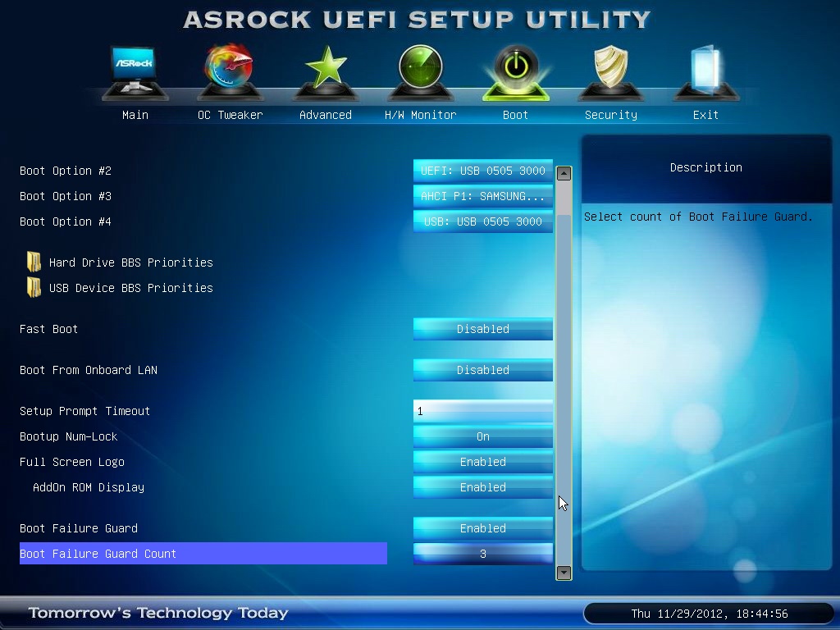Toggle Boot Failure Guard Enabled value
The width and height of the screenshot is (840, 630).
483,528
